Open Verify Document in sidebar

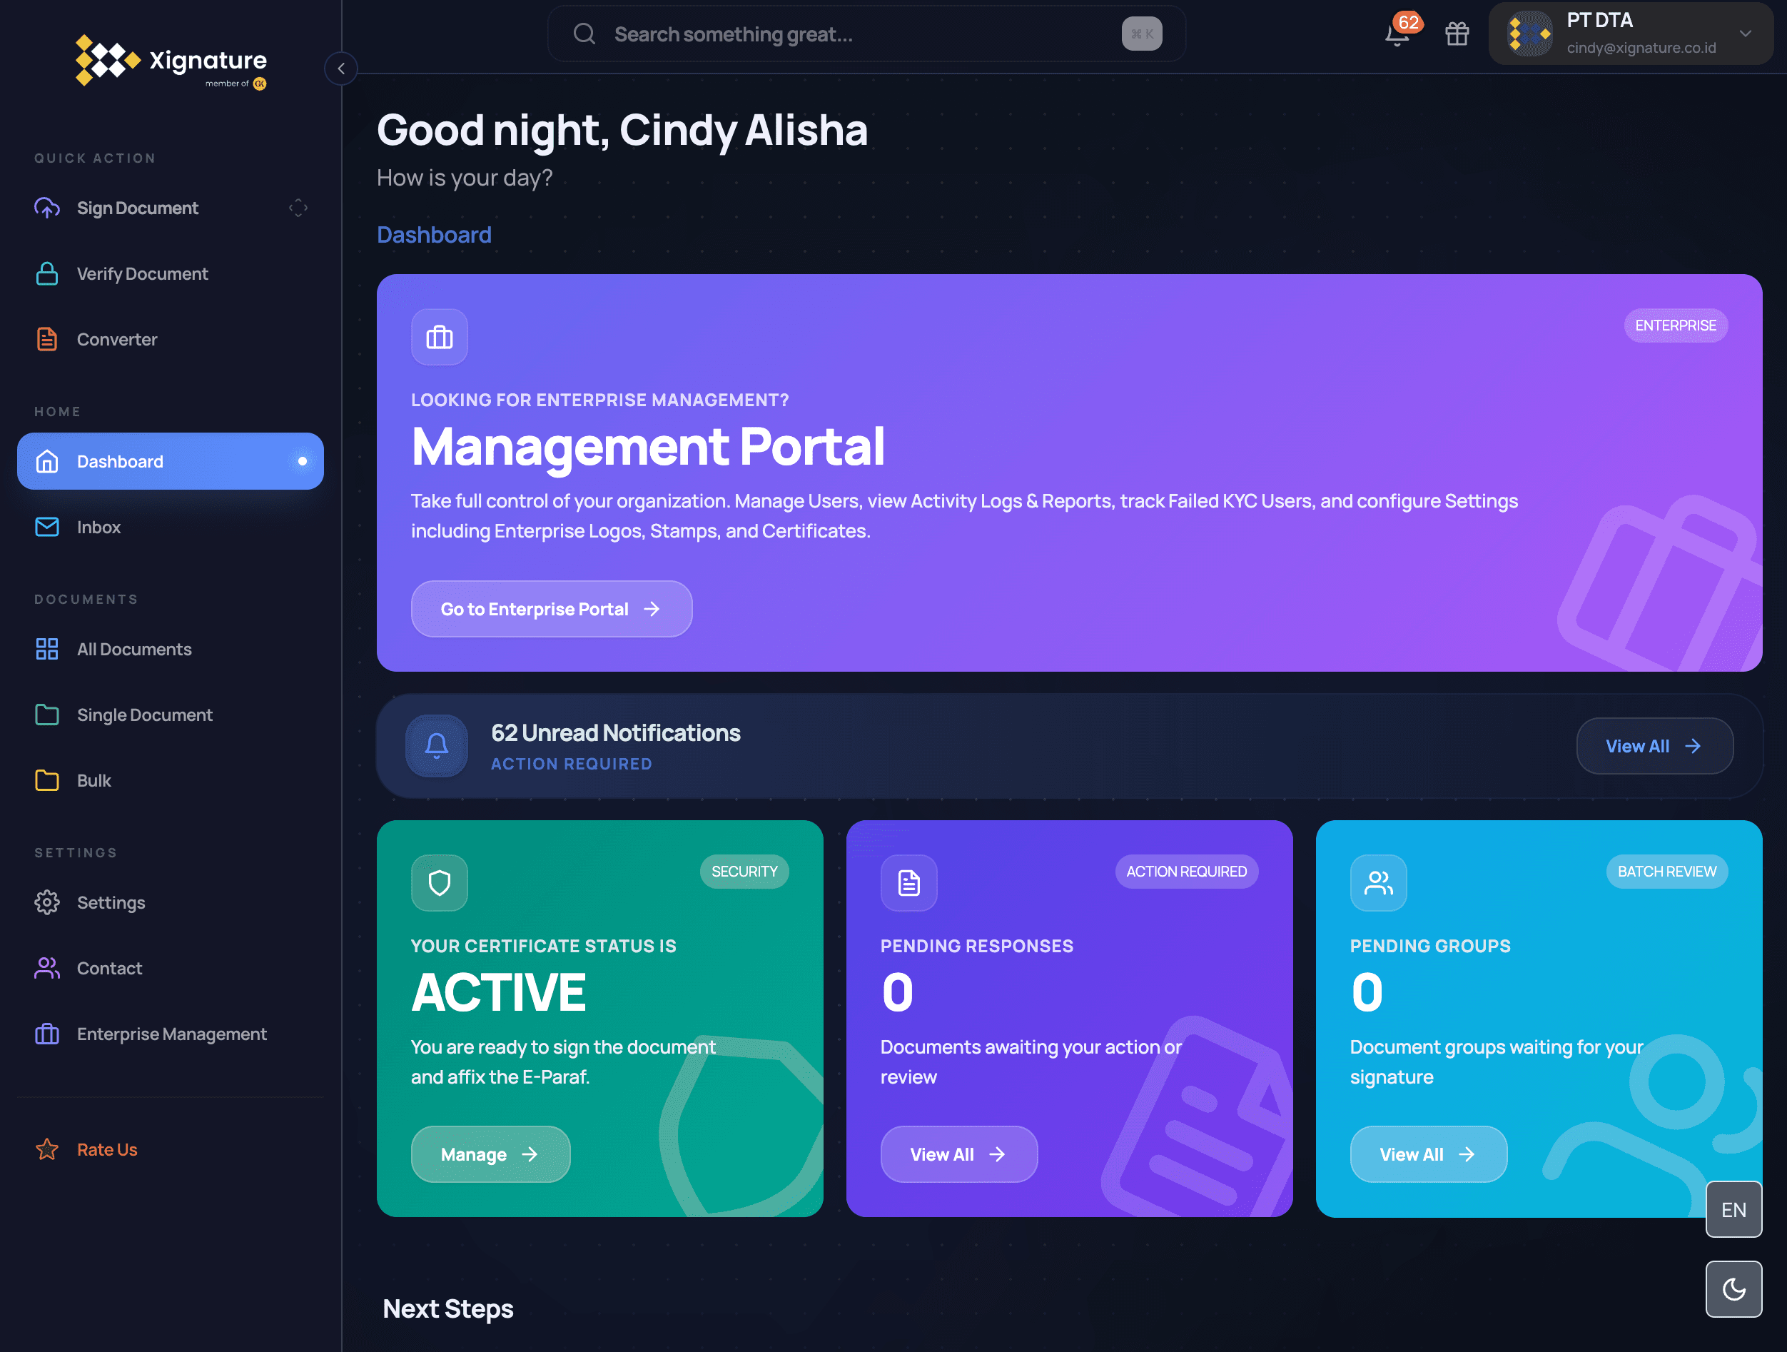click(x=171, y=274)
